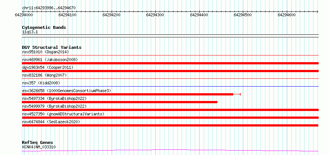Viewport: 329px width, 155px height.
Task: Click the thin end whisker of esv3626658
Action: 237,94
